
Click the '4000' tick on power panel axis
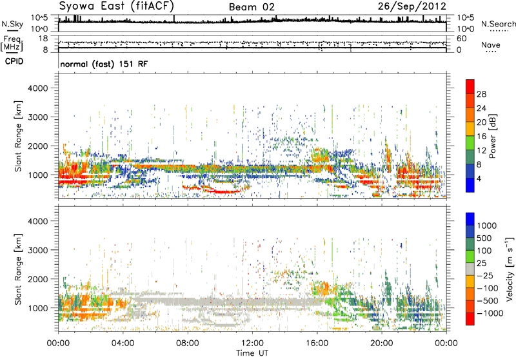(x=37, y=88)
